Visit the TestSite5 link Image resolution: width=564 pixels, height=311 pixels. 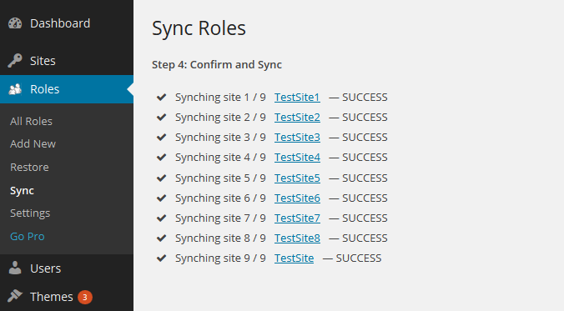(297, 178)
